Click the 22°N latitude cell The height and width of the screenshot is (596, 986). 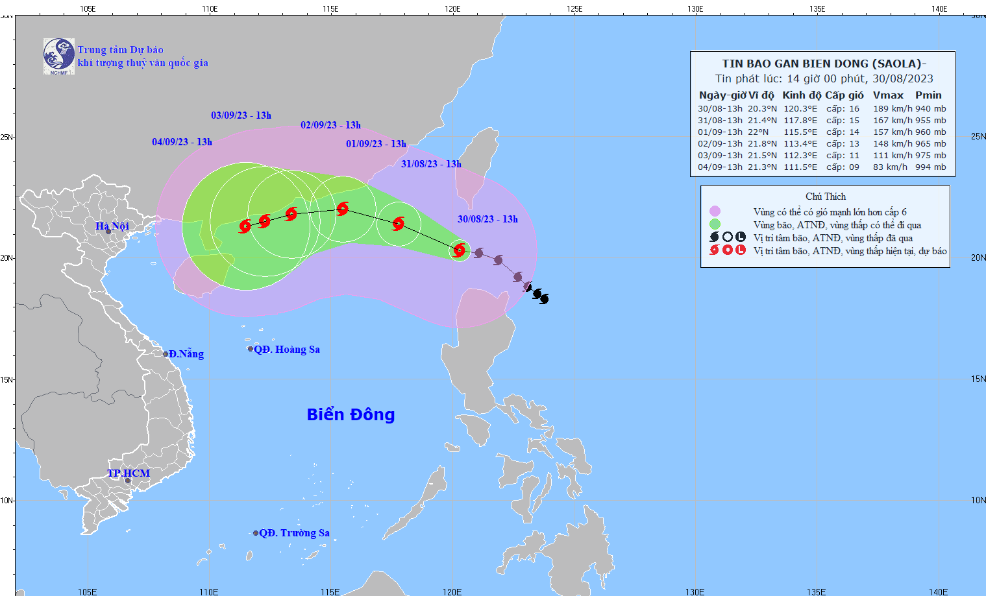coord(758,132)
